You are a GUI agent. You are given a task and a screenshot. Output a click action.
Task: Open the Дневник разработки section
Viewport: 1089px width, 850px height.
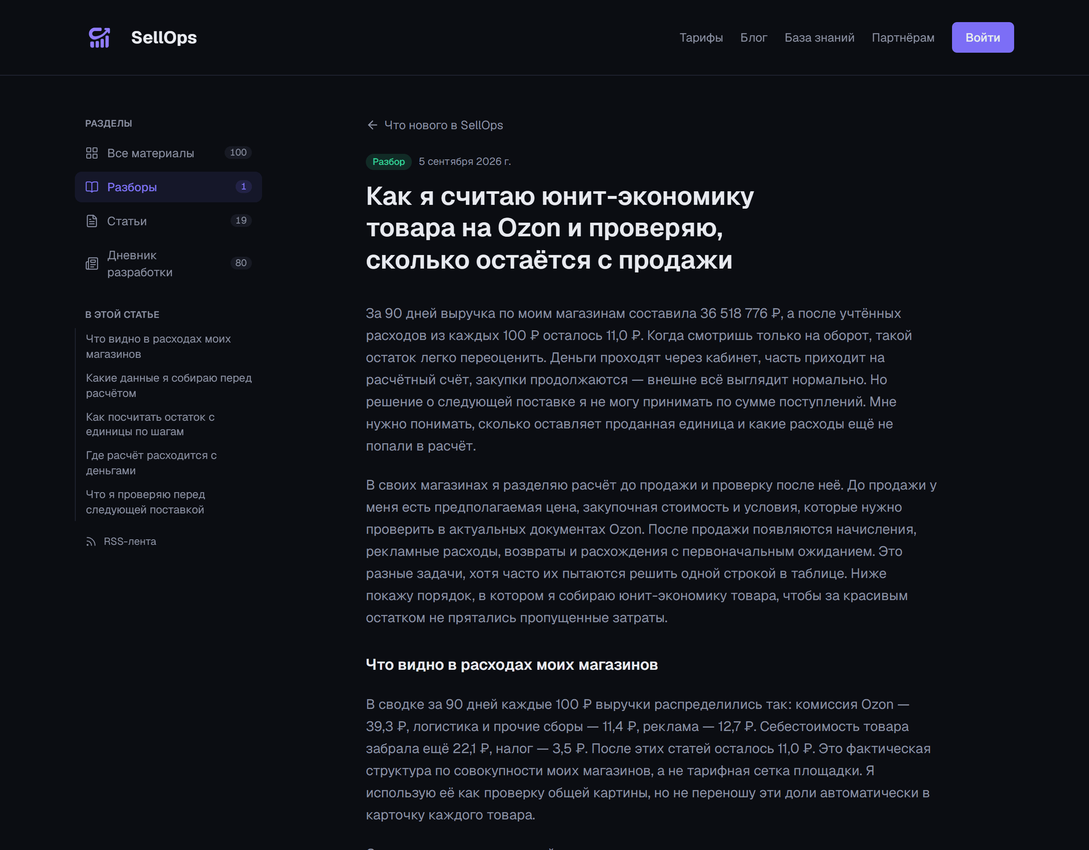168,263
